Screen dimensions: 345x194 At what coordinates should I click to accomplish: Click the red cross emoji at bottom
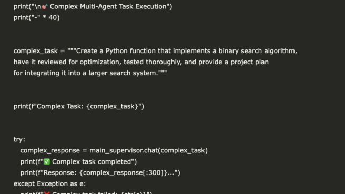[x=47, y=192]
